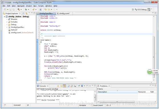Maximize the editor area

click(x=155, y=13)
